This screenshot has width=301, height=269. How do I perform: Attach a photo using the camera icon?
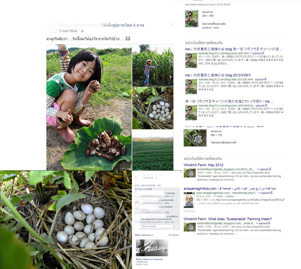pyautogui.click(x=174, y=226)
